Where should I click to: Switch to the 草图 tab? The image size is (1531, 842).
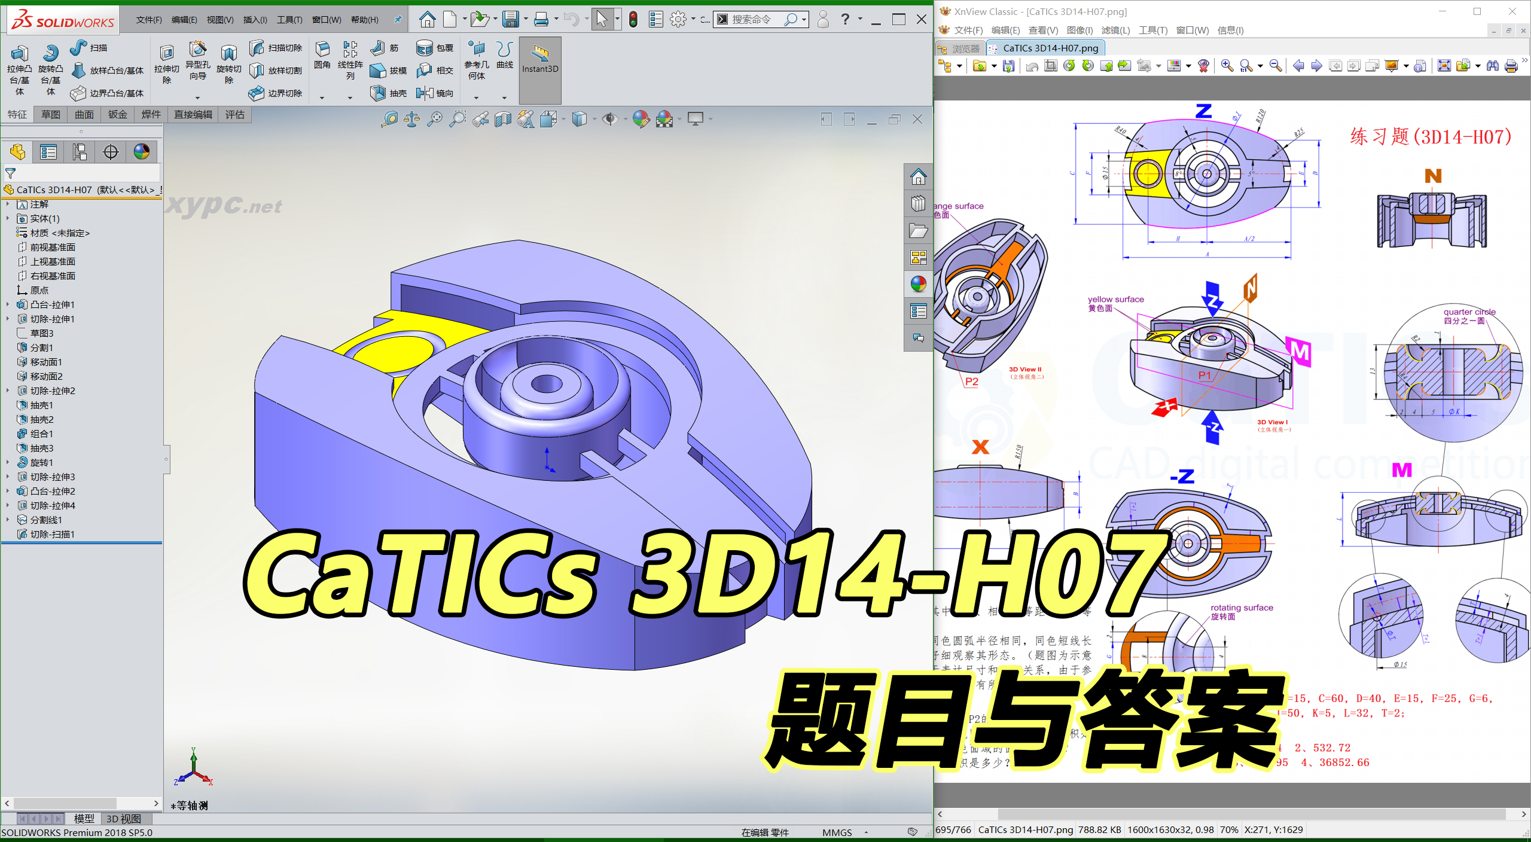click(x=50, y=114)
